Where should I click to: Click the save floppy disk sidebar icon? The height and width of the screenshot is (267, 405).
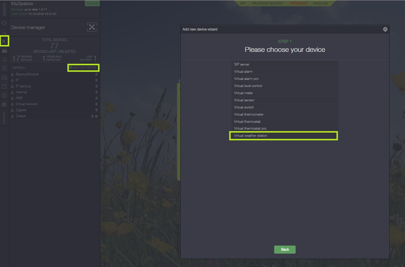click(x=4, y=105)
